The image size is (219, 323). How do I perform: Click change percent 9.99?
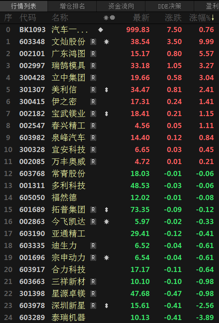[207, 42]
